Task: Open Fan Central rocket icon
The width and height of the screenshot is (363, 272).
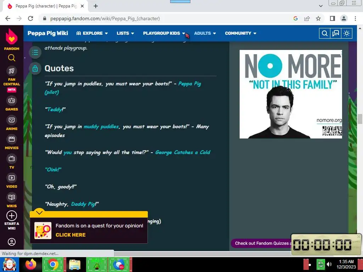Action: point(12,71)
